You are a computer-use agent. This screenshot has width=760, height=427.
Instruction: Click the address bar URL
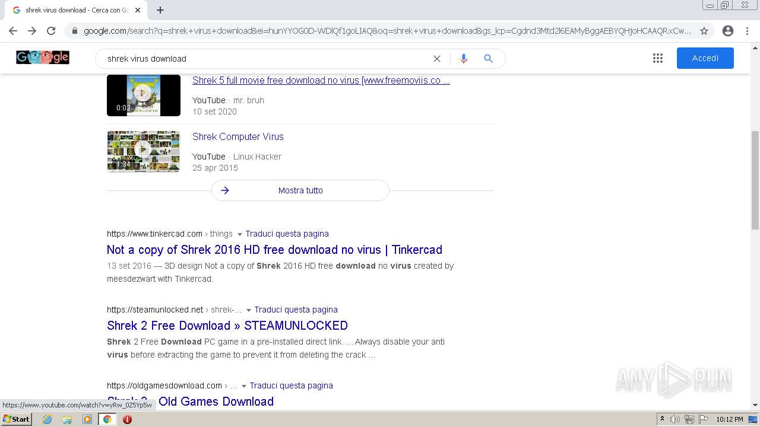pos(387,31)
